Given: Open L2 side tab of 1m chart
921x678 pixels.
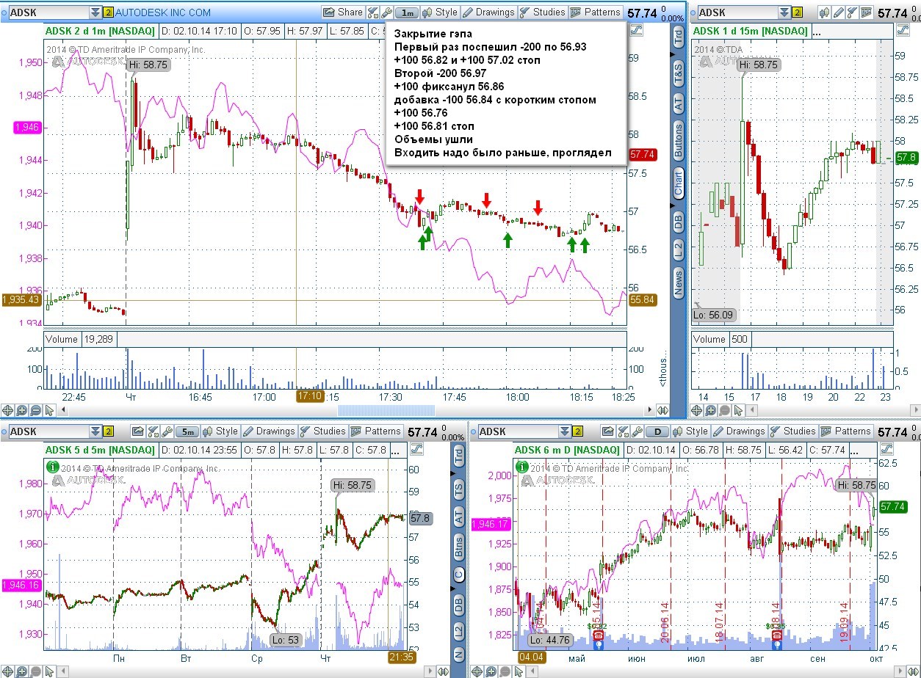Looking at the screenshot, I should 678,248.
